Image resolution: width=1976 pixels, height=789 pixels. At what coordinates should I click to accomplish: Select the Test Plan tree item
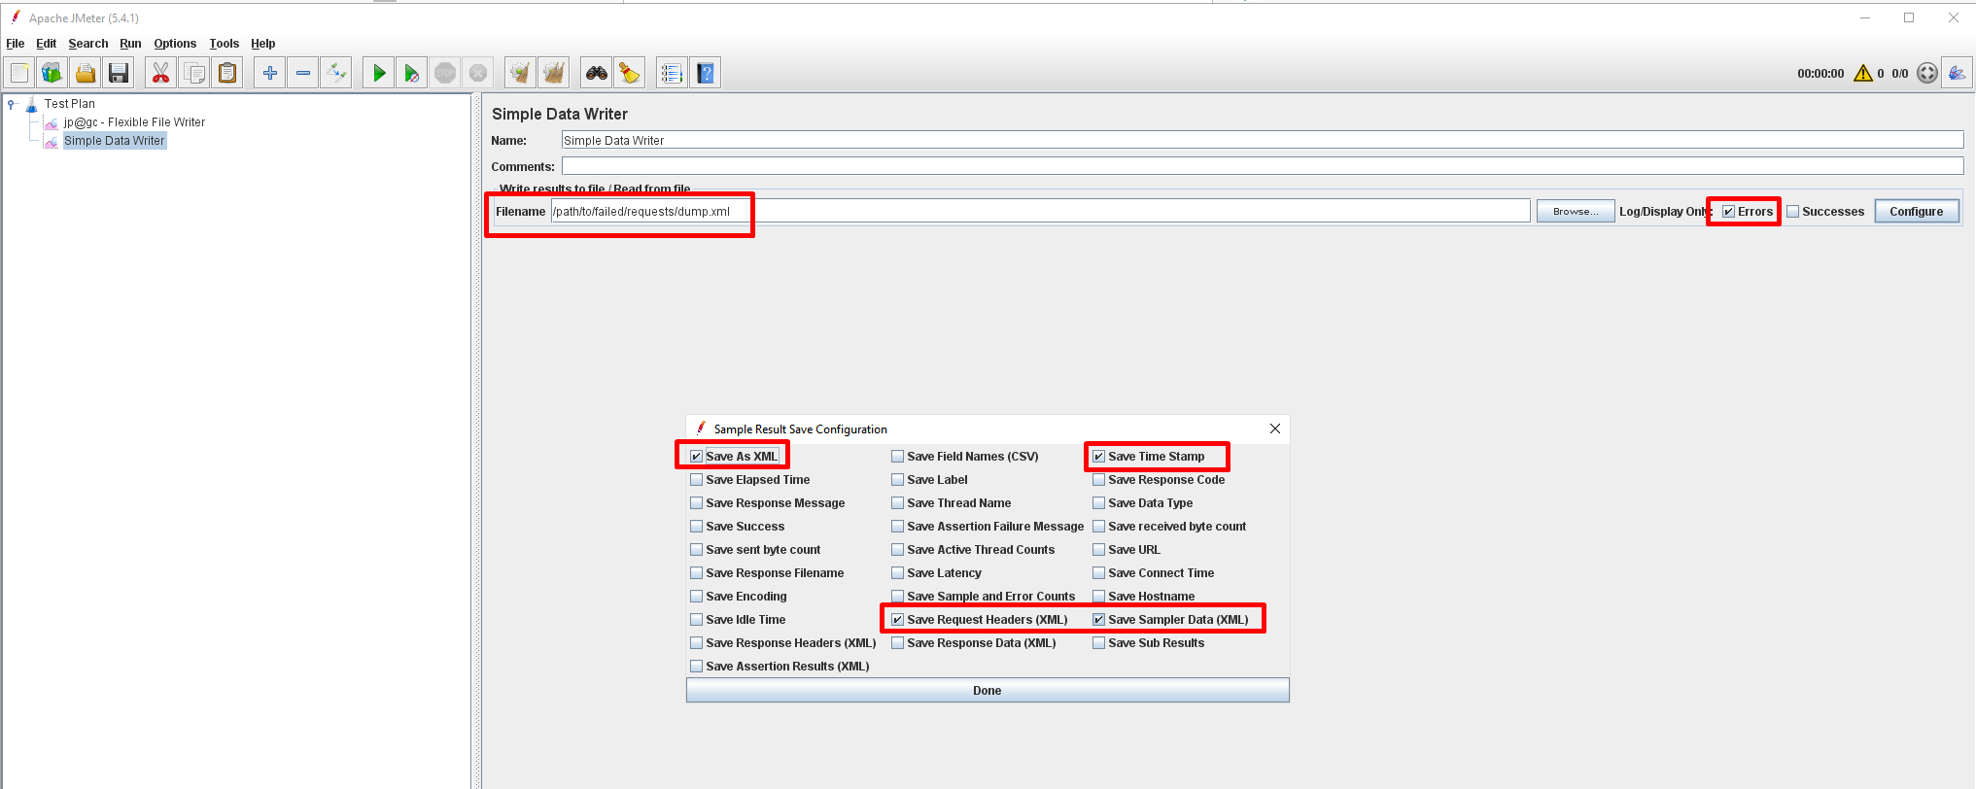69,104
